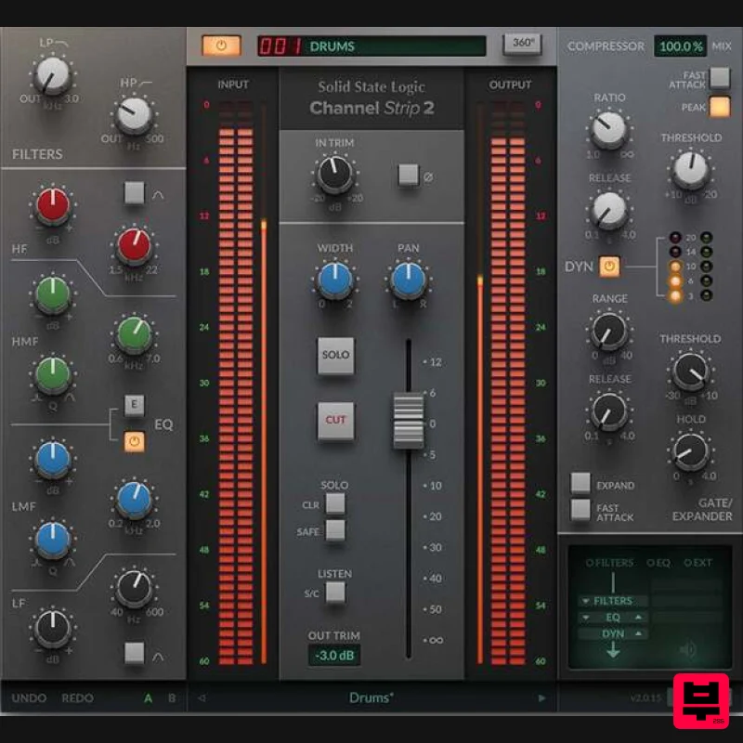The image size is (743, 743).
Task: Click the green HMF Q knob
Action: pos(53,375)
